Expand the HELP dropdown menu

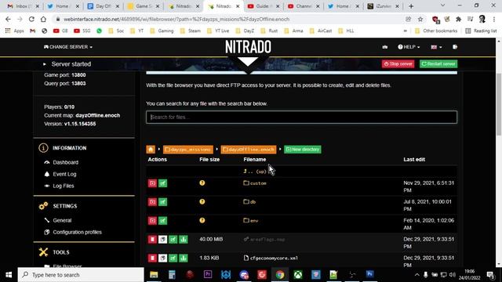(x=409, y=47)
